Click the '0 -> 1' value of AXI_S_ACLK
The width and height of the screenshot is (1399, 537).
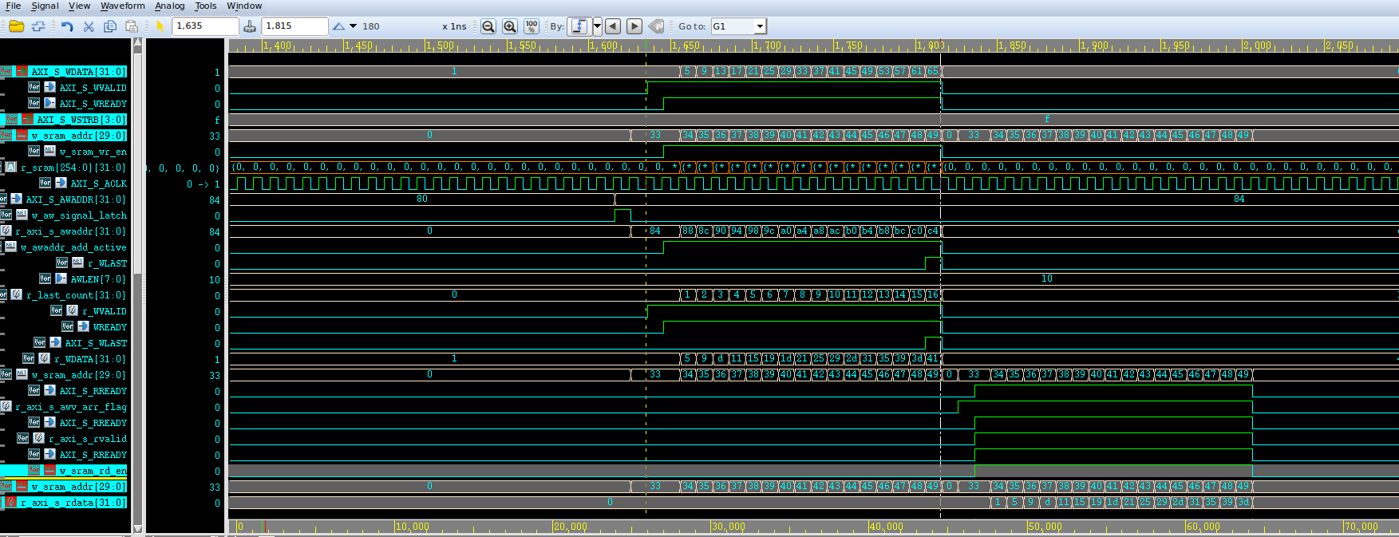[x=203, y=184]
